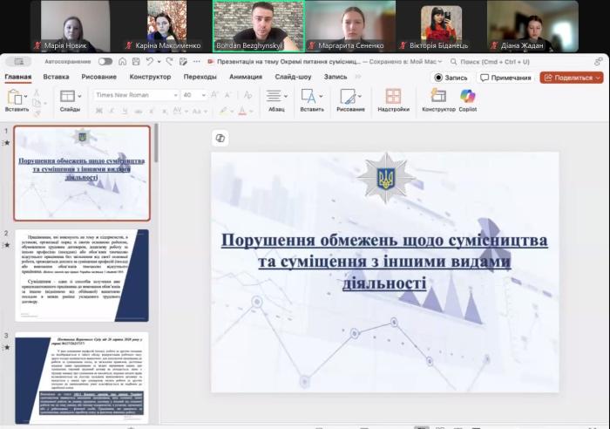Viewport: 610px width, 429px height.
Task: Click the Copilot icon in the ribbon
Action: point(468,97)
